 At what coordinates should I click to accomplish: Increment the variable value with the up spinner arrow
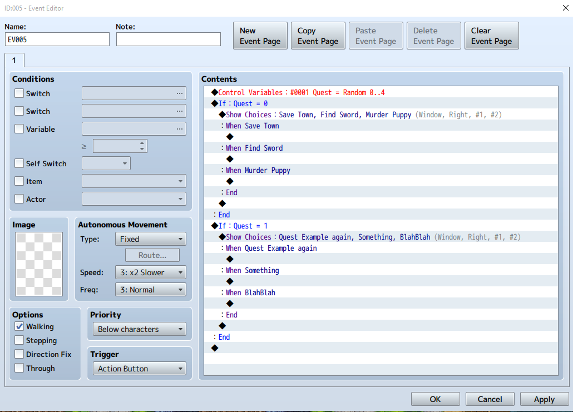(x=142, y=142)
